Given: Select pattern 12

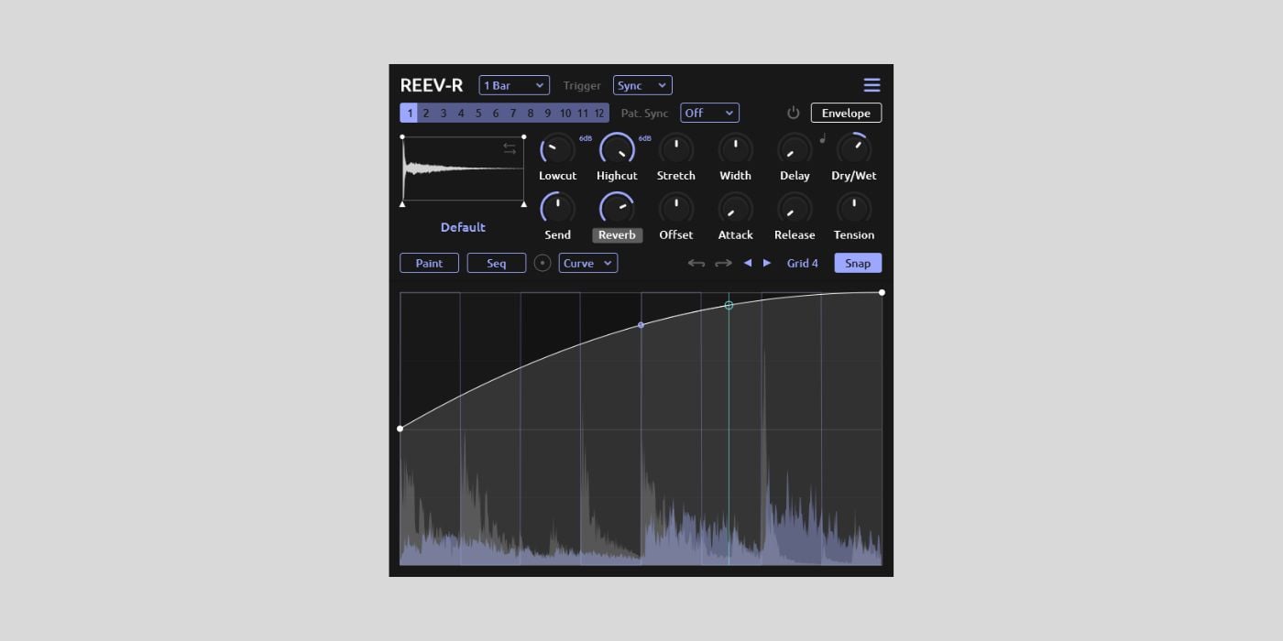Looking at the screenshot, I should pyautogui.click(x=600, y=113).
